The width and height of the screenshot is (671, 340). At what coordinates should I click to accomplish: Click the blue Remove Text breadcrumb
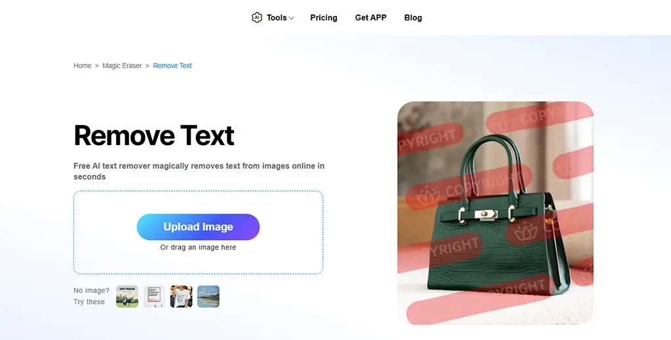172,65
